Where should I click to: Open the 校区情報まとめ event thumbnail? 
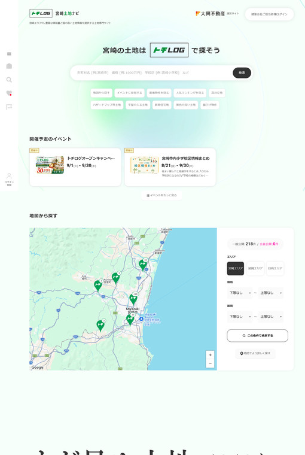tap(144, 165)
